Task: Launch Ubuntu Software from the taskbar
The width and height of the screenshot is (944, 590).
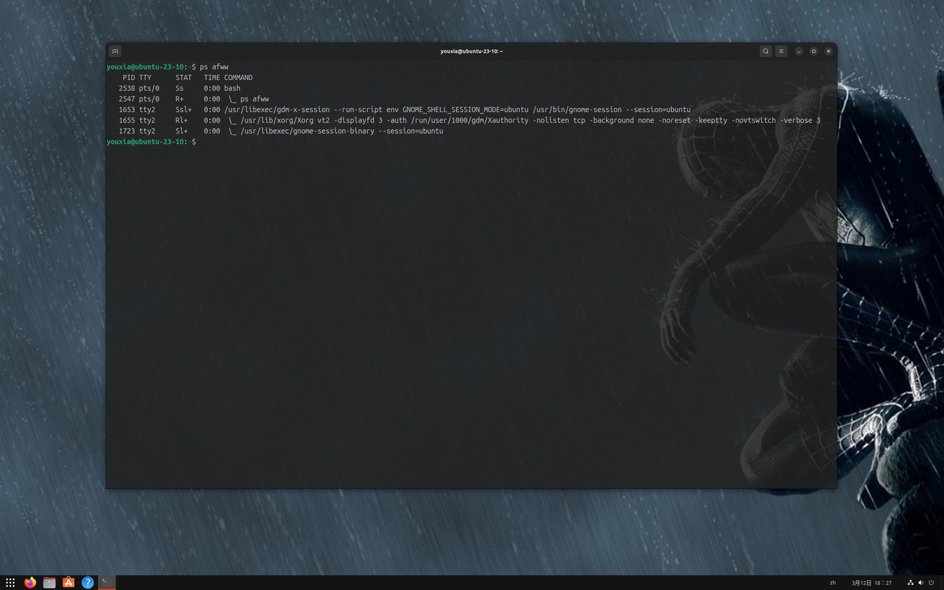Action: coord(68,582)
